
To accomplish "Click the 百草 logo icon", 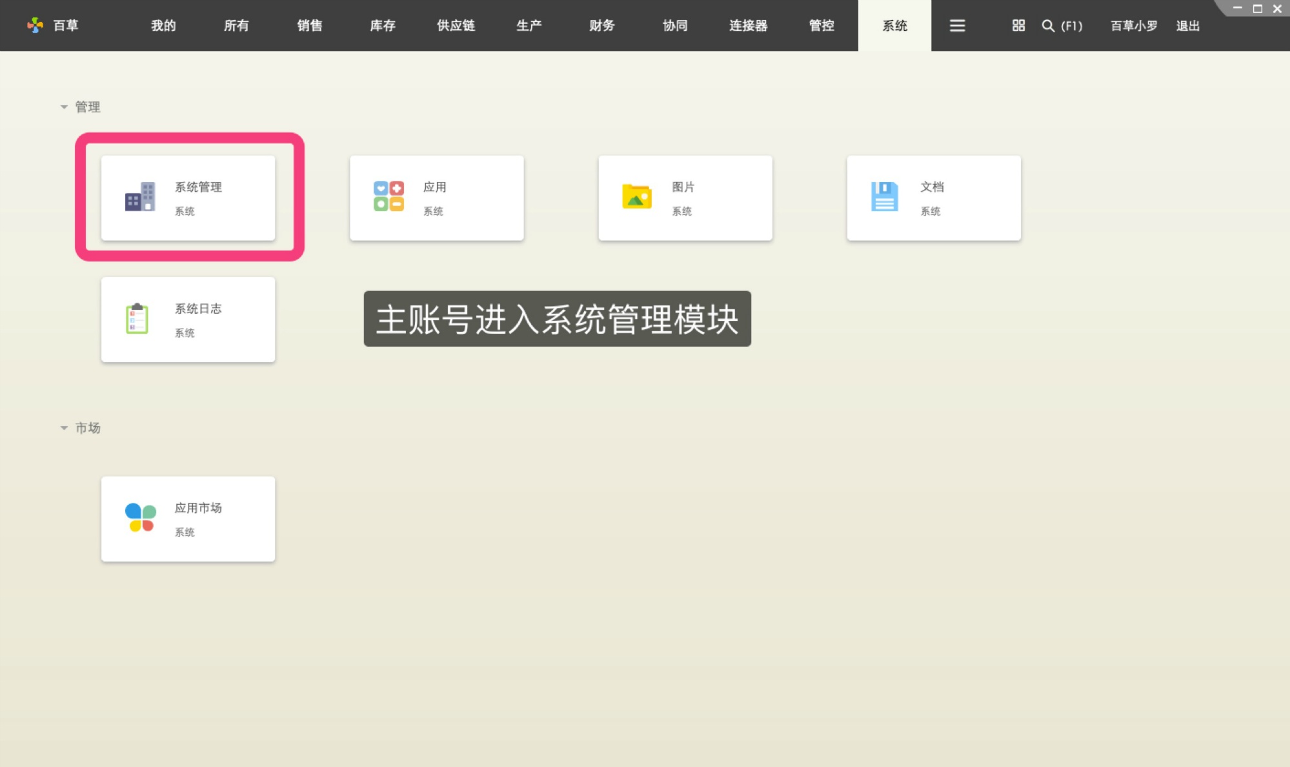I will click(x=35, y=25).
